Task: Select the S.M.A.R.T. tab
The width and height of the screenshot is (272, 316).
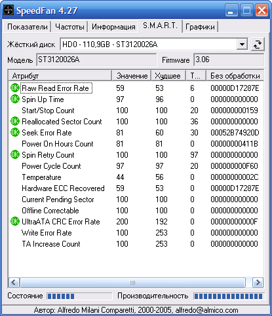Action: point(160,26)
